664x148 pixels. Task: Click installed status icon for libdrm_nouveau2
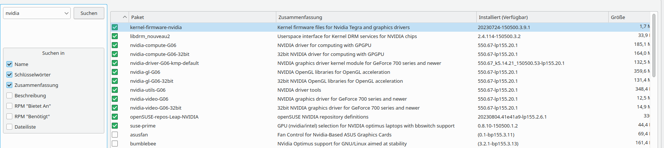pos(115,36)
